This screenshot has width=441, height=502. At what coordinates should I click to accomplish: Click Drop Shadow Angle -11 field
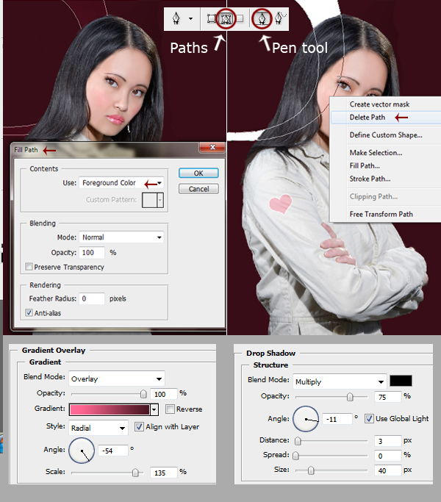point(337,419)
